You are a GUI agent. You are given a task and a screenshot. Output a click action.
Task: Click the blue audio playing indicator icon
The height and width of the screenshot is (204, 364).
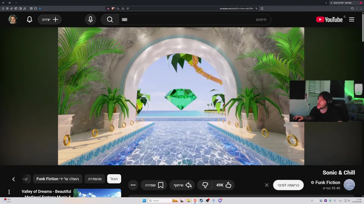pos(40,8)
